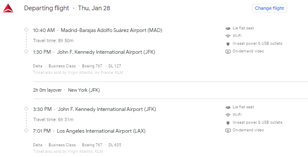The height and width of the screenshot is (157, 308).
Task: Click the DL 635 flight number
Action: tap(115, 145)
